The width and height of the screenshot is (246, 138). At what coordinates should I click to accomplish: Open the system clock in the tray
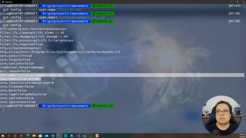[242, 136]
